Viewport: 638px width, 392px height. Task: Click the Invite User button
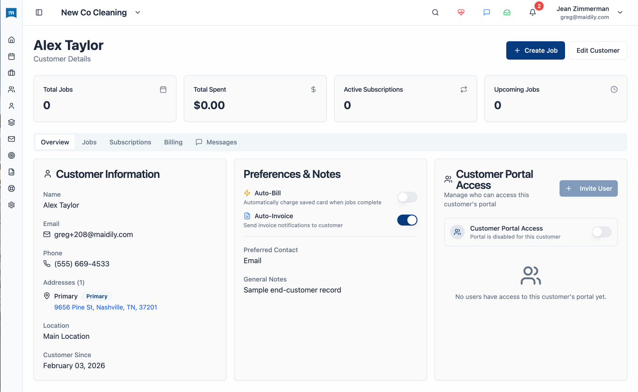pyautogui.click(x=588, y=188)
